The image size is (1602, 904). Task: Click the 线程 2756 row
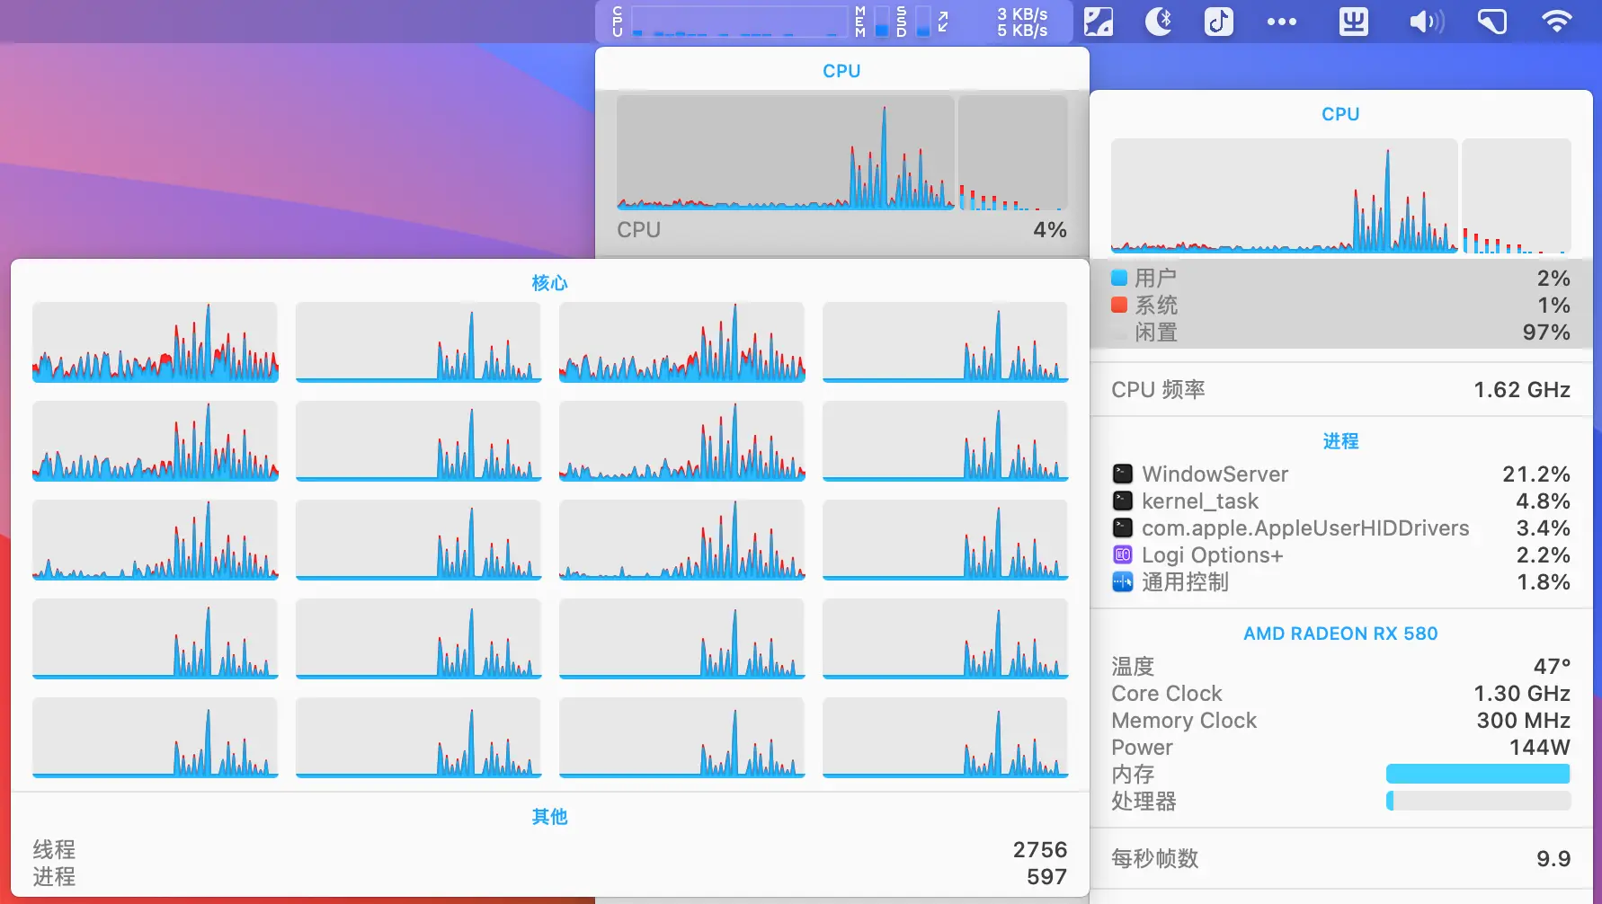549,849
